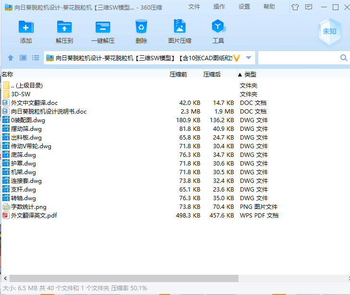Click the 未知 security shield badge
The height and width of the screenshot is (295, 350).
point(329,31)
